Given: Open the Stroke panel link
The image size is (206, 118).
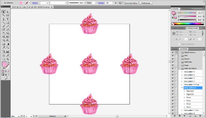Looking at the screenshot, I should click(x=35, y=3).
